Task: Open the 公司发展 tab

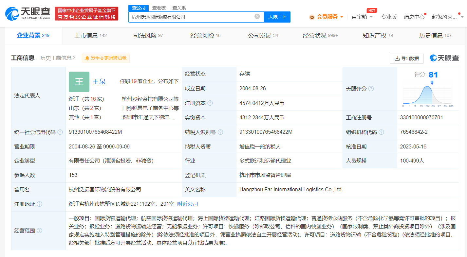Action: pyautogui.click(x=263, y=35)
